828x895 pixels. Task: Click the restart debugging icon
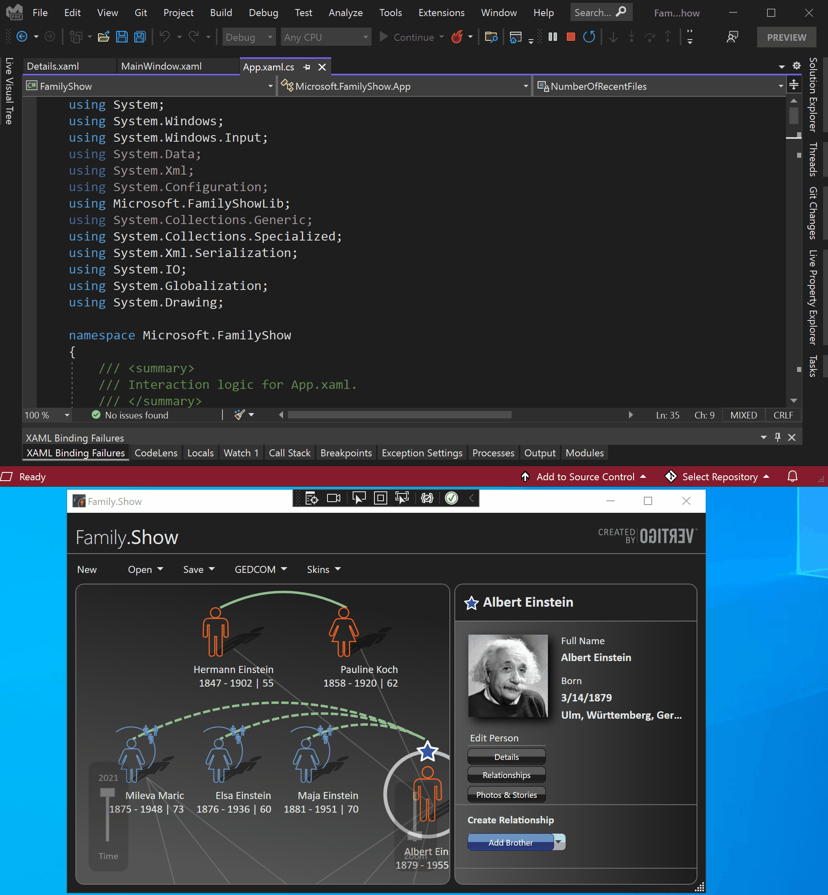coord(589,37)
